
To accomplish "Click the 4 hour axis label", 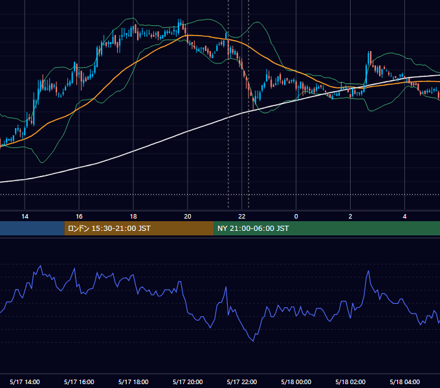I will 404,217.
